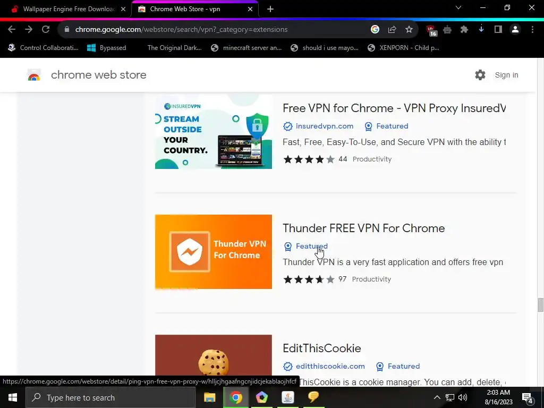The width and height of the screenshot is (544, 408).
Task: Open the Chrome profile avatar
Action: tap(515, 30)
